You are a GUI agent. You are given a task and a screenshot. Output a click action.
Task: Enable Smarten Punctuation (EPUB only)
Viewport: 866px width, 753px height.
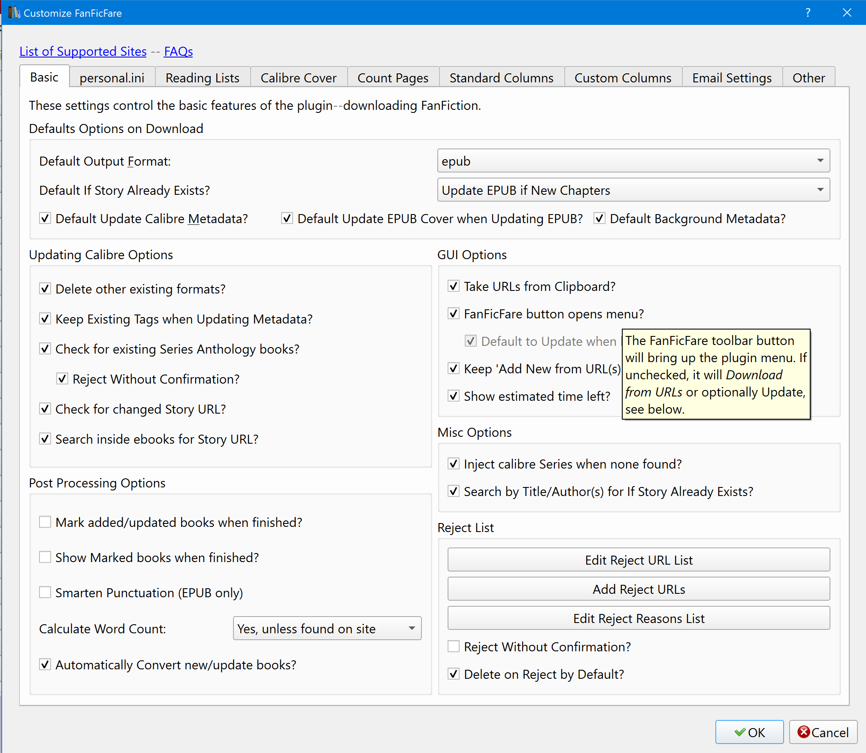coord(45,593)
